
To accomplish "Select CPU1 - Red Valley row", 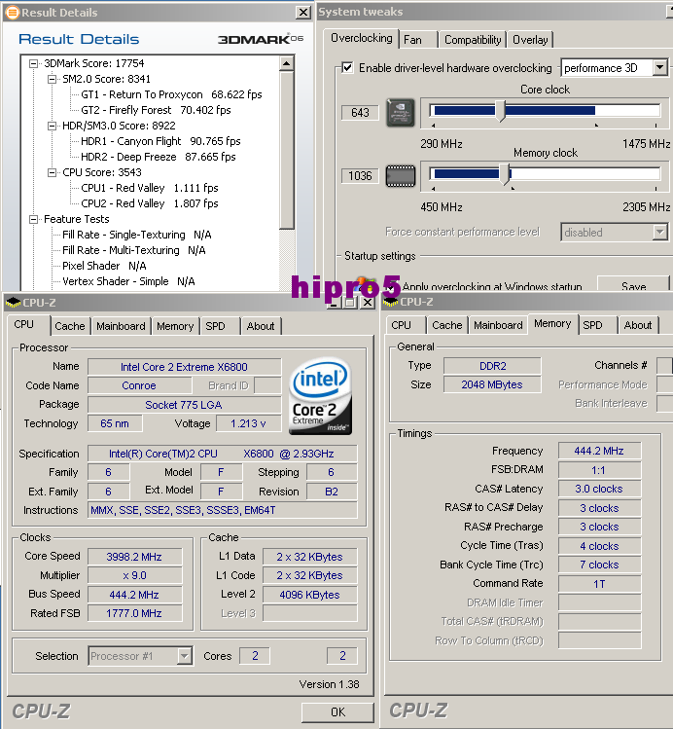I will pyautogui.click(x=150, y=188).
